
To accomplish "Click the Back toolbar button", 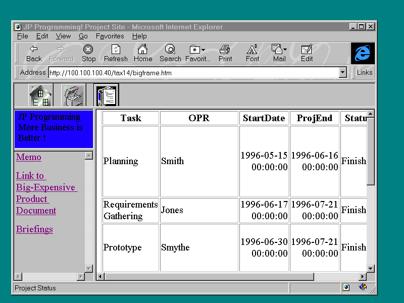I will click(x=34, y=53).
